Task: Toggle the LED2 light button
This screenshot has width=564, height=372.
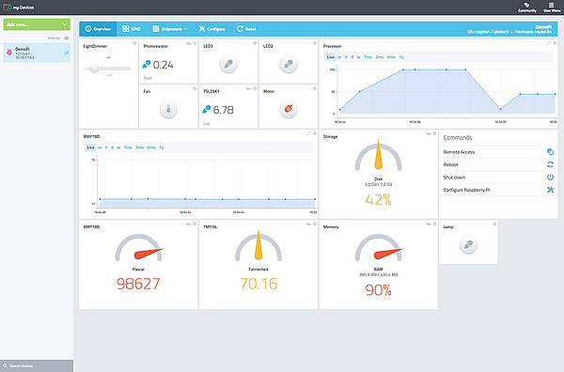Action: coord(289,65)
